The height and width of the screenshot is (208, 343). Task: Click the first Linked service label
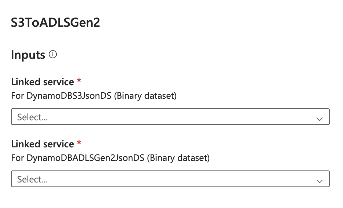(x=42, y=82)
